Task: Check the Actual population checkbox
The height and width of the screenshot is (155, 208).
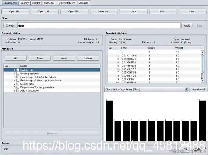Action: (x=18, y=90)
